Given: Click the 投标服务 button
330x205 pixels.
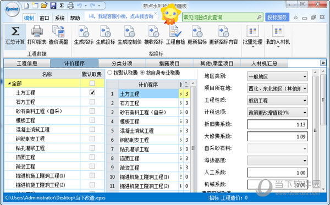Looking at the screenshot, I should (x=277, y=17).
